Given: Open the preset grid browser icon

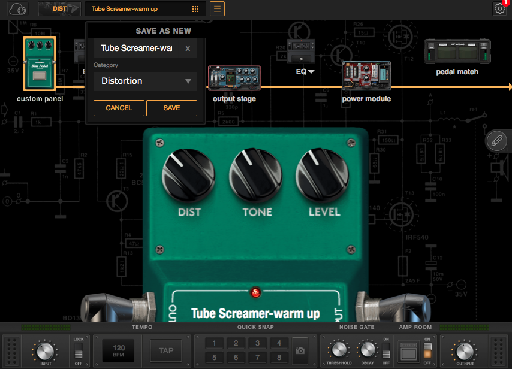Looking at the screenshot, I should 195,9.
